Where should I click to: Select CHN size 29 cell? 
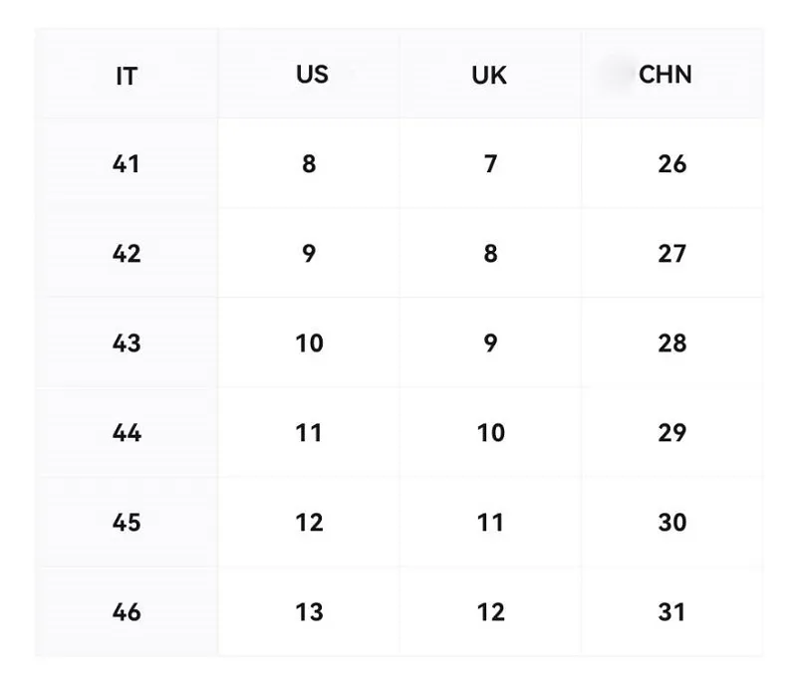coord(671,433)
